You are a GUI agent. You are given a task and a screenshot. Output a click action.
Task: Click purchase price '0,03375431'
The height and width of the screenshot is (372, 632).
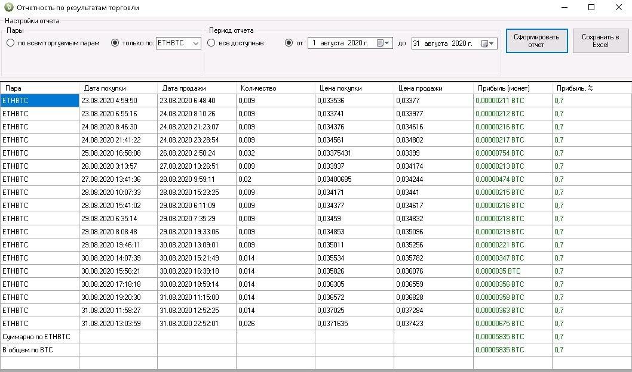click(x=355, y=153)
